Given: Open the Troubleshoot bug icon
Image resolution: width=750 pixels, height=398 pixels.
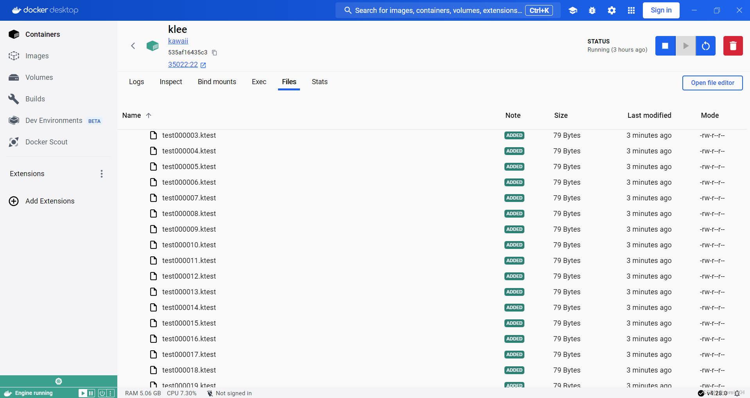Looking at the screenshot, I should pyautogui.click(x=592, y=11).
